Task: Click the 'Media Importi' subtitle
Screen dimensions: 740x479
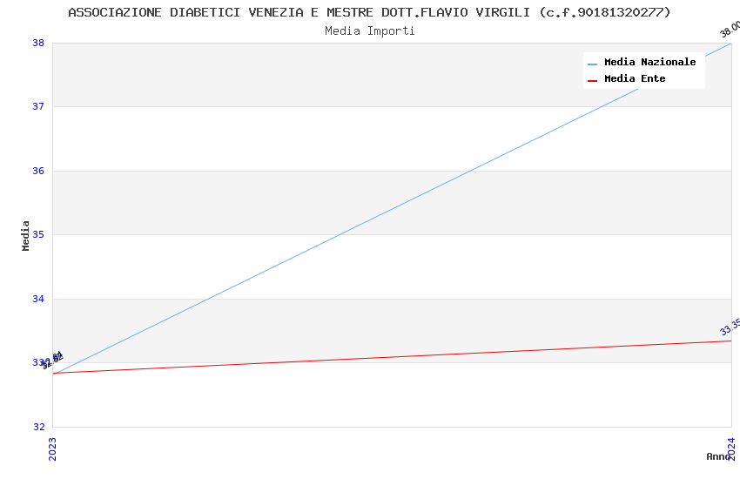Action: click(x=369, y=31)
